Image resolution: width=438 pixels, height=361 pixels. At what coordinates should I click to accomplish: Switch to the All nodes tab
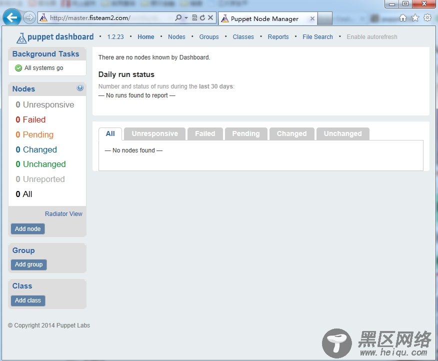tap(110, 134)
